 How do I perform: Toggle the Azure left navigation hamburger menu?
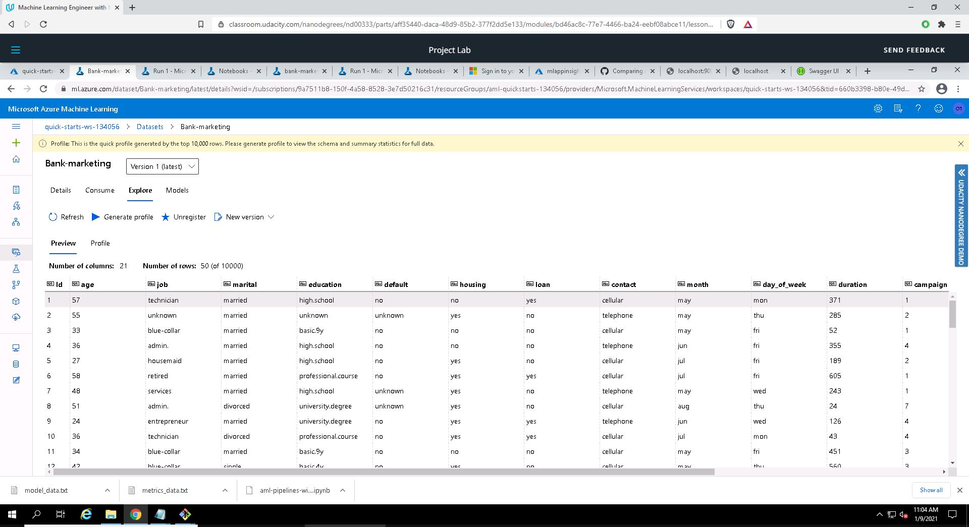(x=16, y=127)
